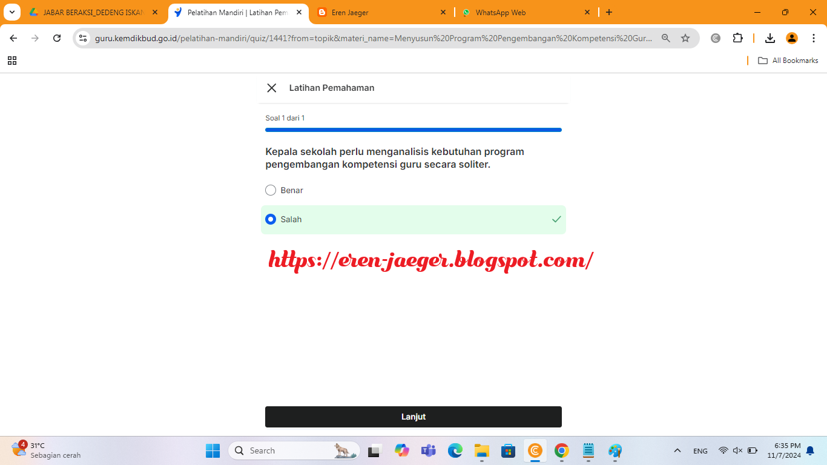
Task: Click the 'Soal 1 dari 1' label
Action: [285, 118]
